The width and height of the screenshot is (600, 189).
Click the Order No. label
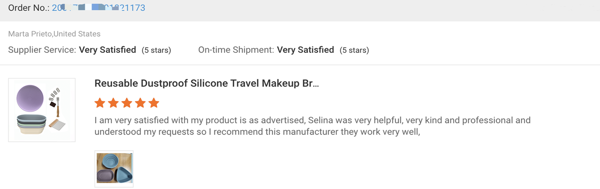28,8
